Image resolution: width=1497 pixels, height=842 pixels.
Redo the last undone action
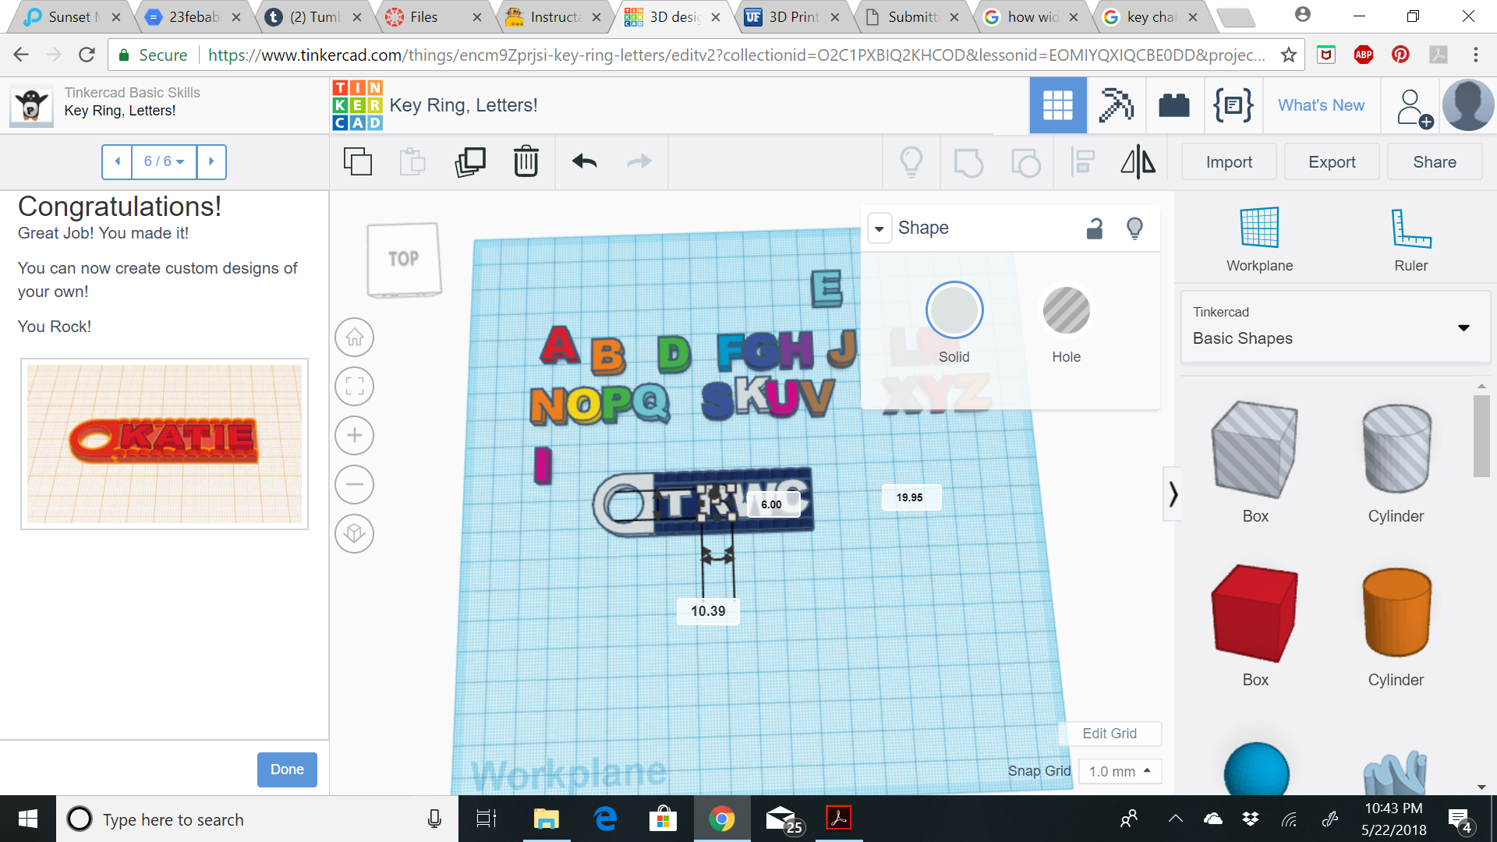click(639, 162)
